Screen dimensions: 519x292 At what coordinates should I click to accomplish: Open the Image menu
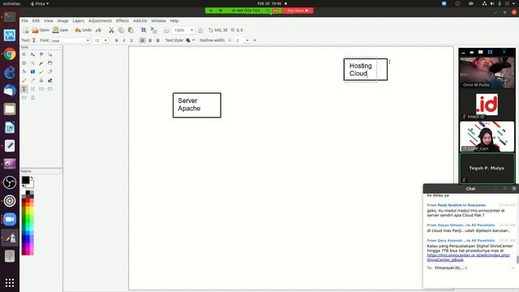62,20
